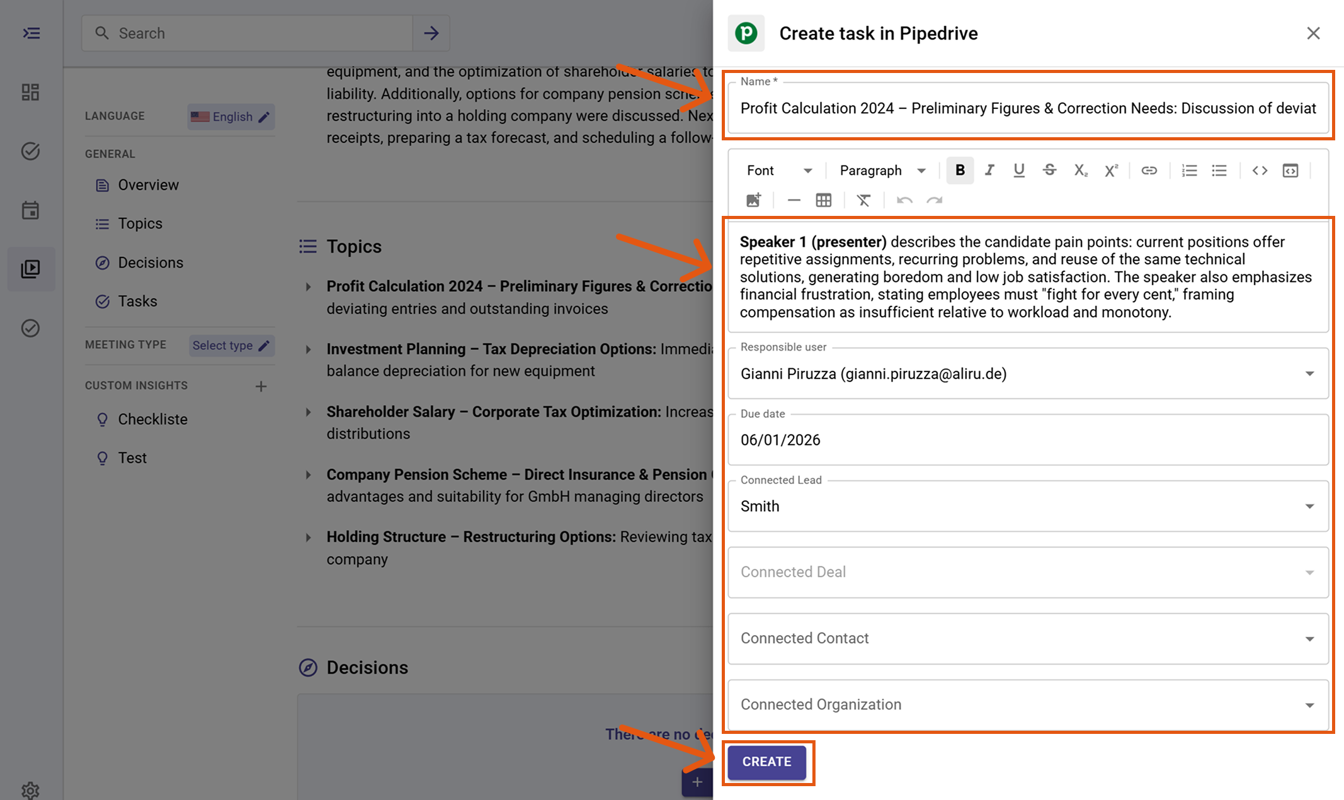Viewport: 1344px width, 800px height.
Task: Insert a numbered list
Action: coord(1189,170)
